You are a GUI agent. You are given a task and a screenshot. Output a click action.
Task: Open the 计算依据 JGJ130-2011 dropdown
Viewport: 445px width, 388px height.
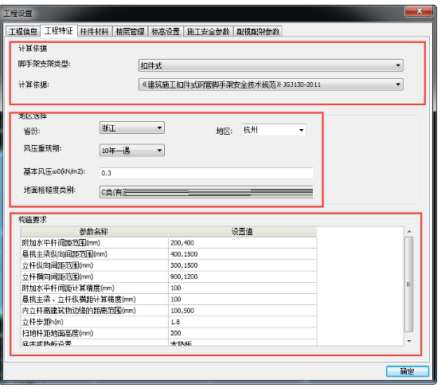(x=271, y=84)
